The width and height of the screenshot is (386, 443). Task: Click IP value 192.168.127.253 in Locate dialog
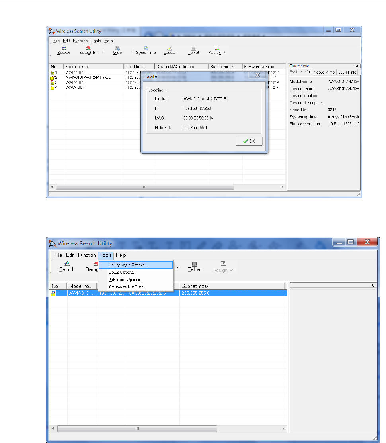pyautogui.click(x=197, y=108)
